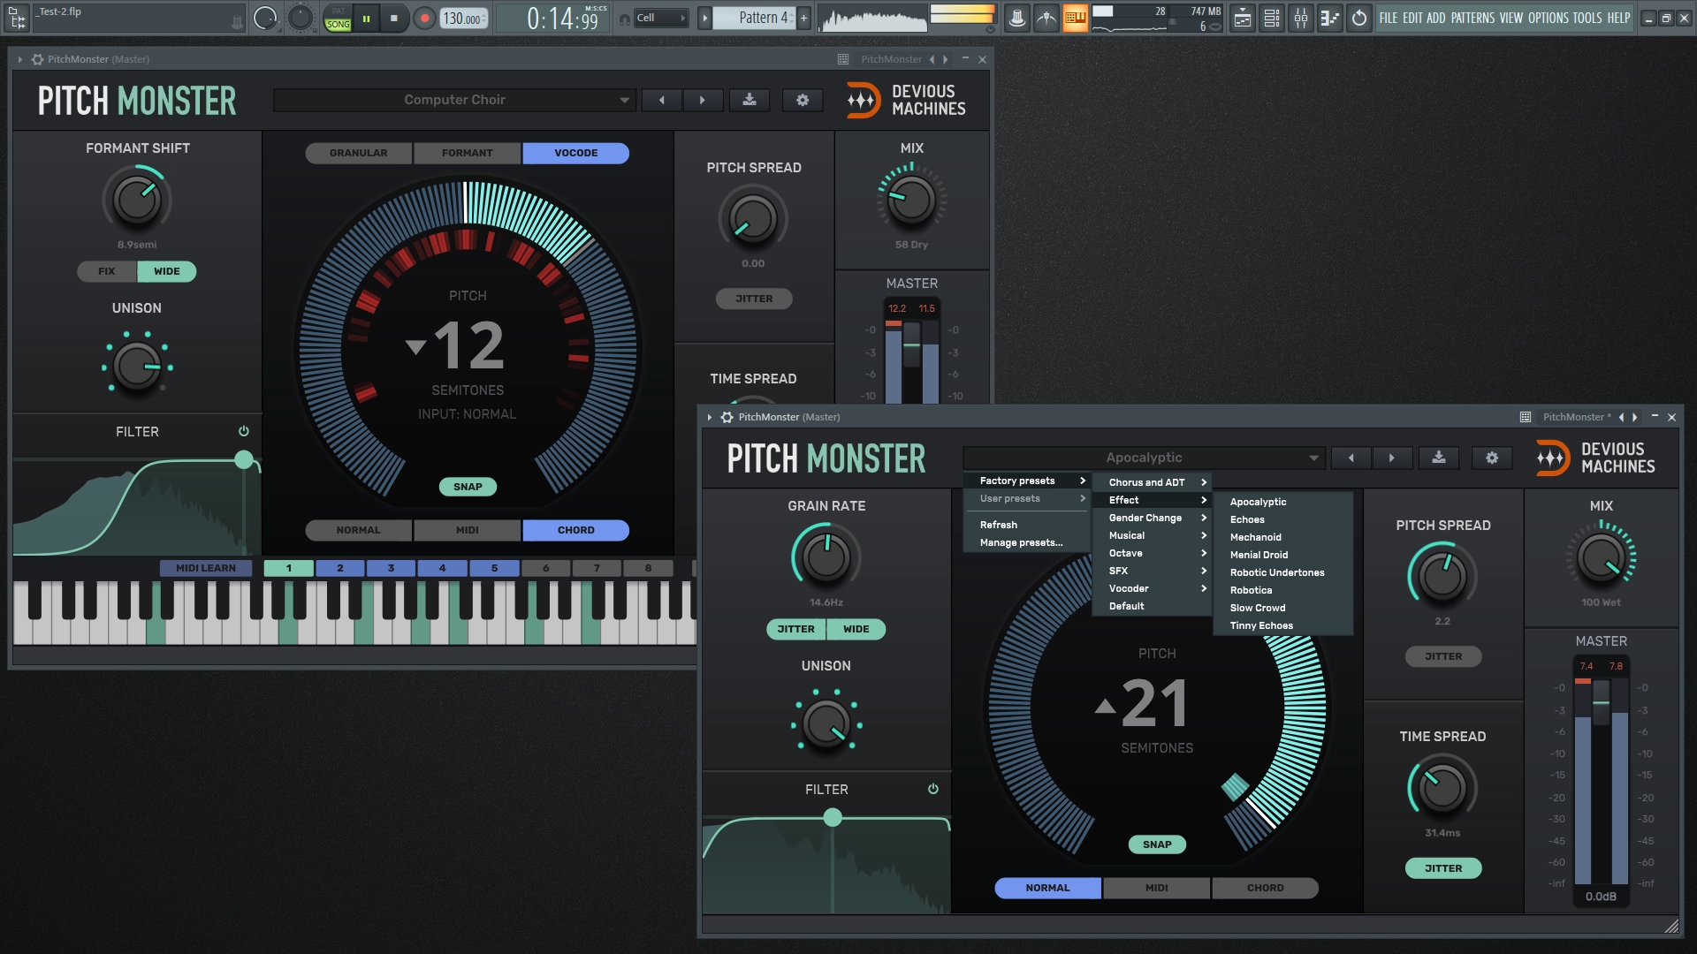Image resolution: width=1697 pixels, height=954 pixels.
Task: Click the Formant Shift knob
Action: pos(137,200)
